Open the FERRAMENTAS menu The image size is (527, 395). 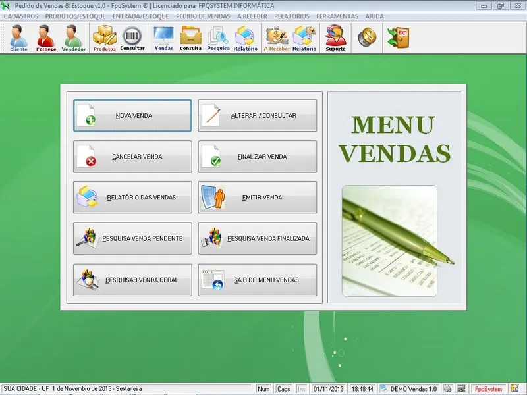(x=337, y=16)
